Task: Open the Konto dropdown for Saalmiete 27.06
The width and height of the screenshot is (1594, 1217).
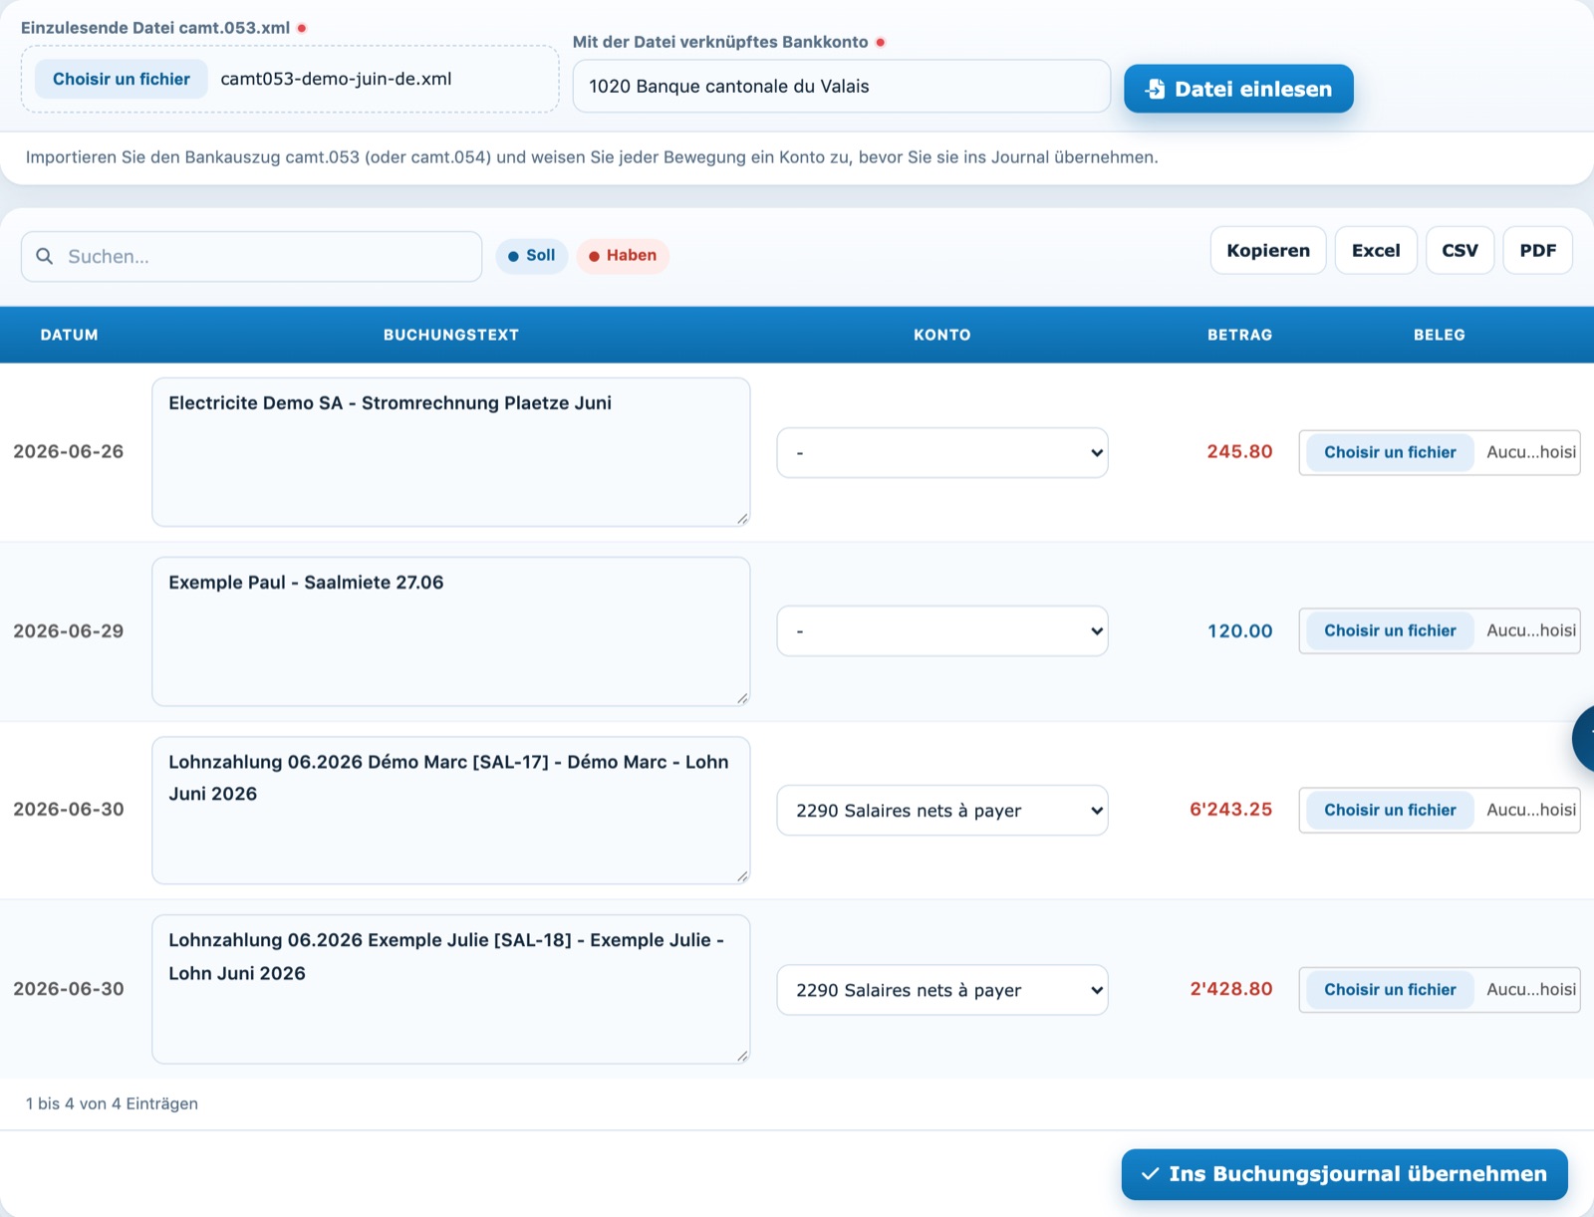Action: click(x=942, y=631)
